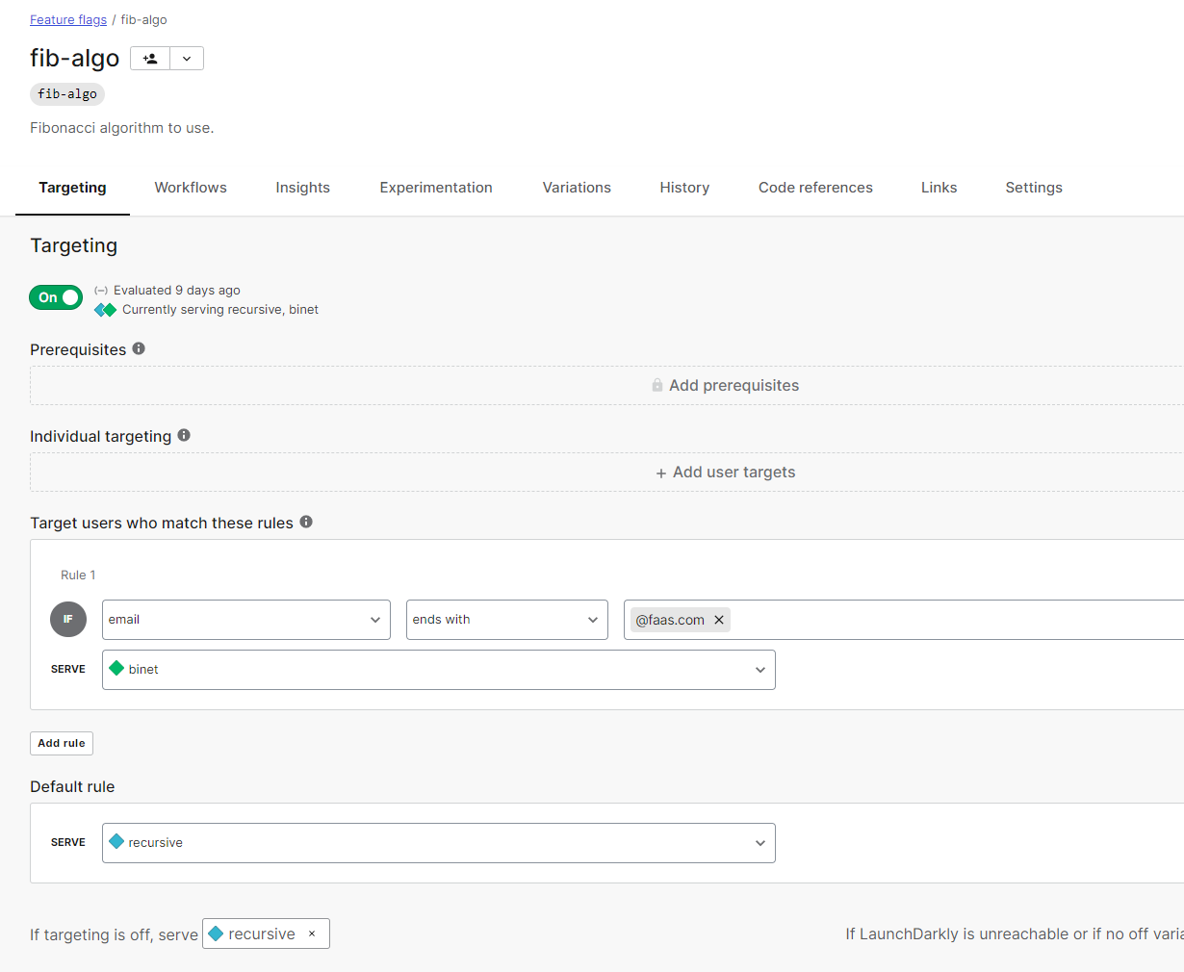Open the Experimentation tab

click(436, 188)
